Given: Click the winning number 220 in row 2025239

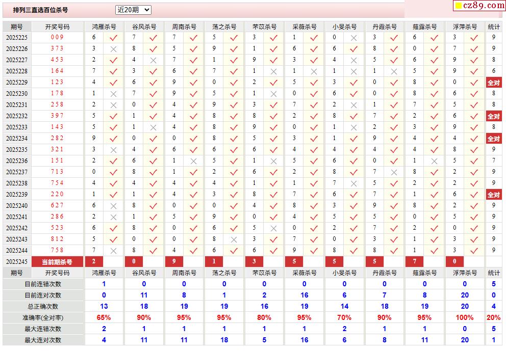Looking at the screenshot, I should pyautogui.click(x=57, y=194).
